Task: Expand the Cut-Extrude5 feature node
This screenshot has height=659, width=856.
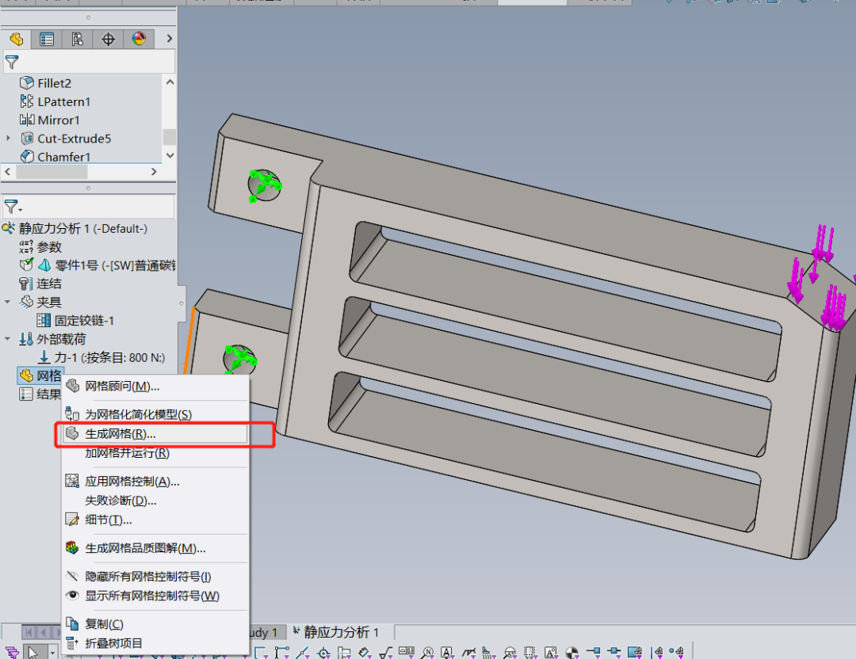Action: [x=9, y=139]
